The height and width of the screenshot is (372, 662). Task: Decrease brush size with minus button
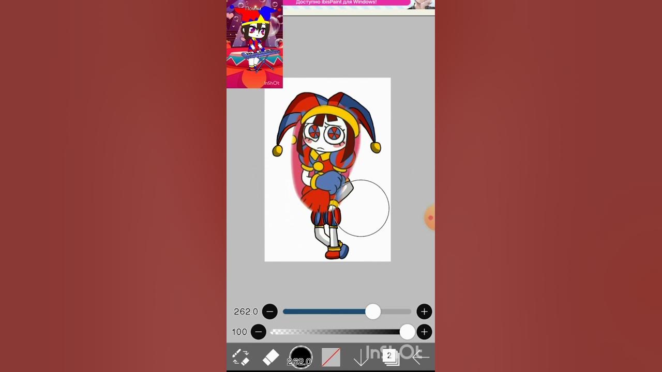click(x=270, y=312)
